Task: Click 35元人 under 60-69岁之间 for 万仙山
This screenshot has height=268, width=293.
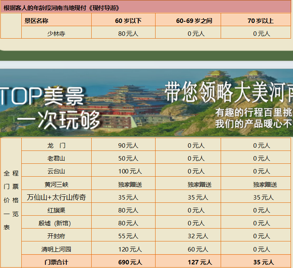Action: pyautogui.click(x=198, y=197)
